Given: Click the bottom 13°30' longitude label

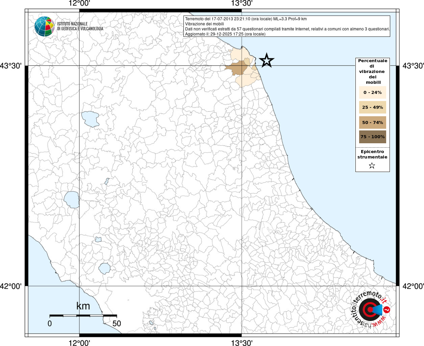Looking at the screenshot, I should [242, 343].
